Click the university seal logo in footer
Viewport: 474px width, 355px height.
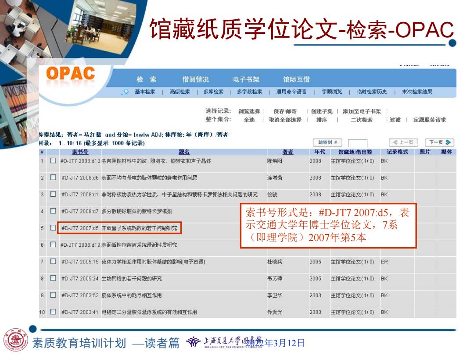(15, 340)
